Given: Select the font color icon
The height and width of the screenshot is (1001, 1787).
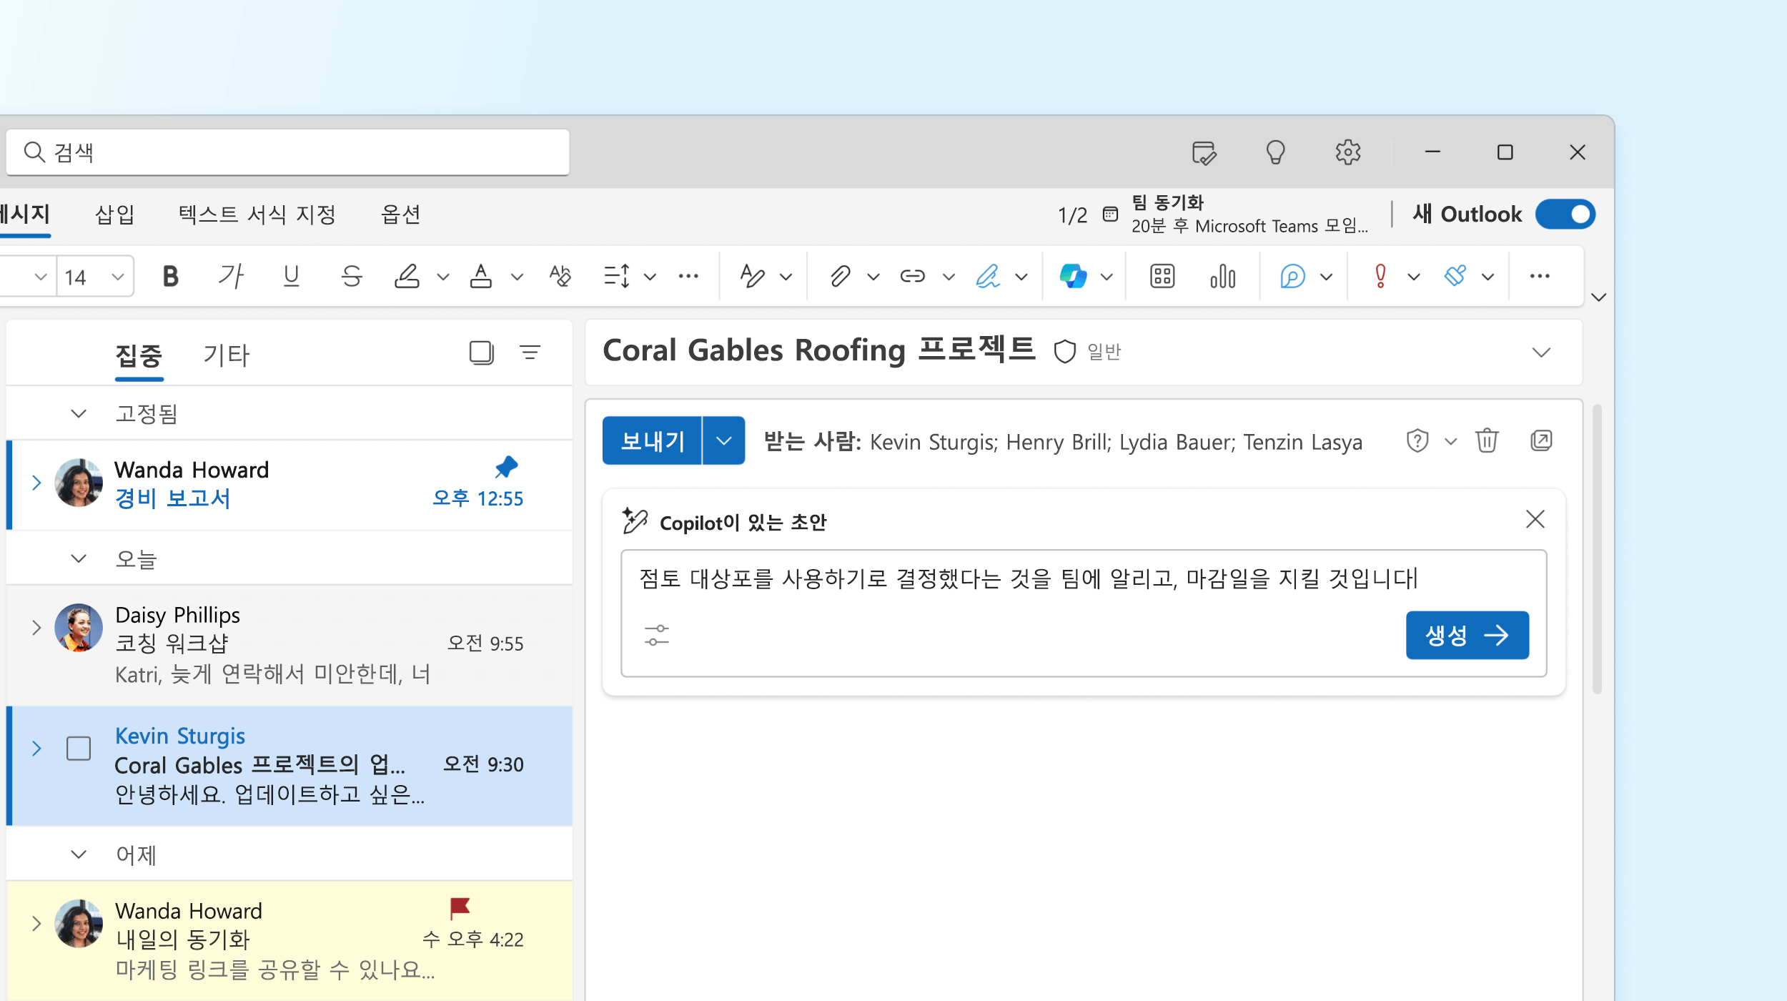Looking at the screenshot, I should (x=484, y=275).
